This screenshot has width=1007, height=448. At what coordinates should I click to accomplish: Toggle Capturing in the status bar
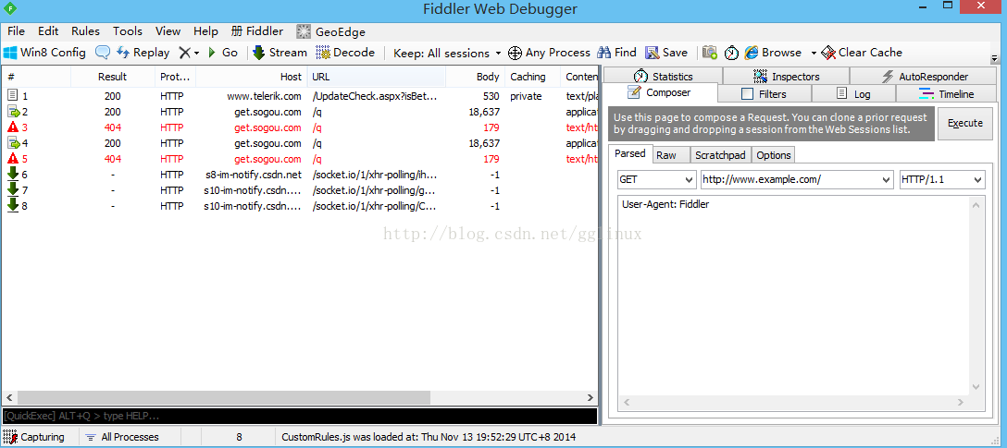[x=34, y=437]
